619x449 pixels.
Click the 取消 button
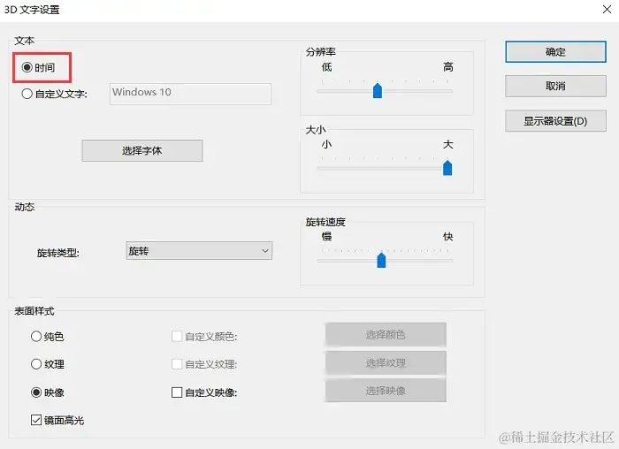[x=555, y=86]
